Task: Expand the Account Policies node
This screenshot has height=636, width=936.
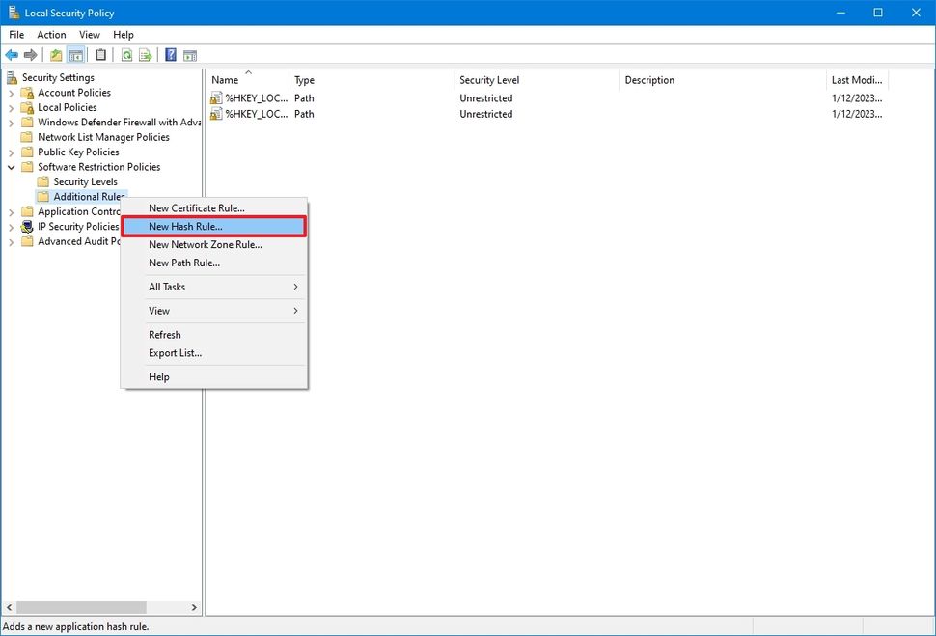Action: click(x=12, y=92)
